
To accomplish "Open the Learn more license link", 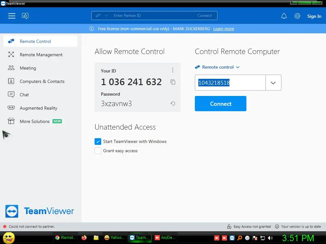I will (223, 29).
